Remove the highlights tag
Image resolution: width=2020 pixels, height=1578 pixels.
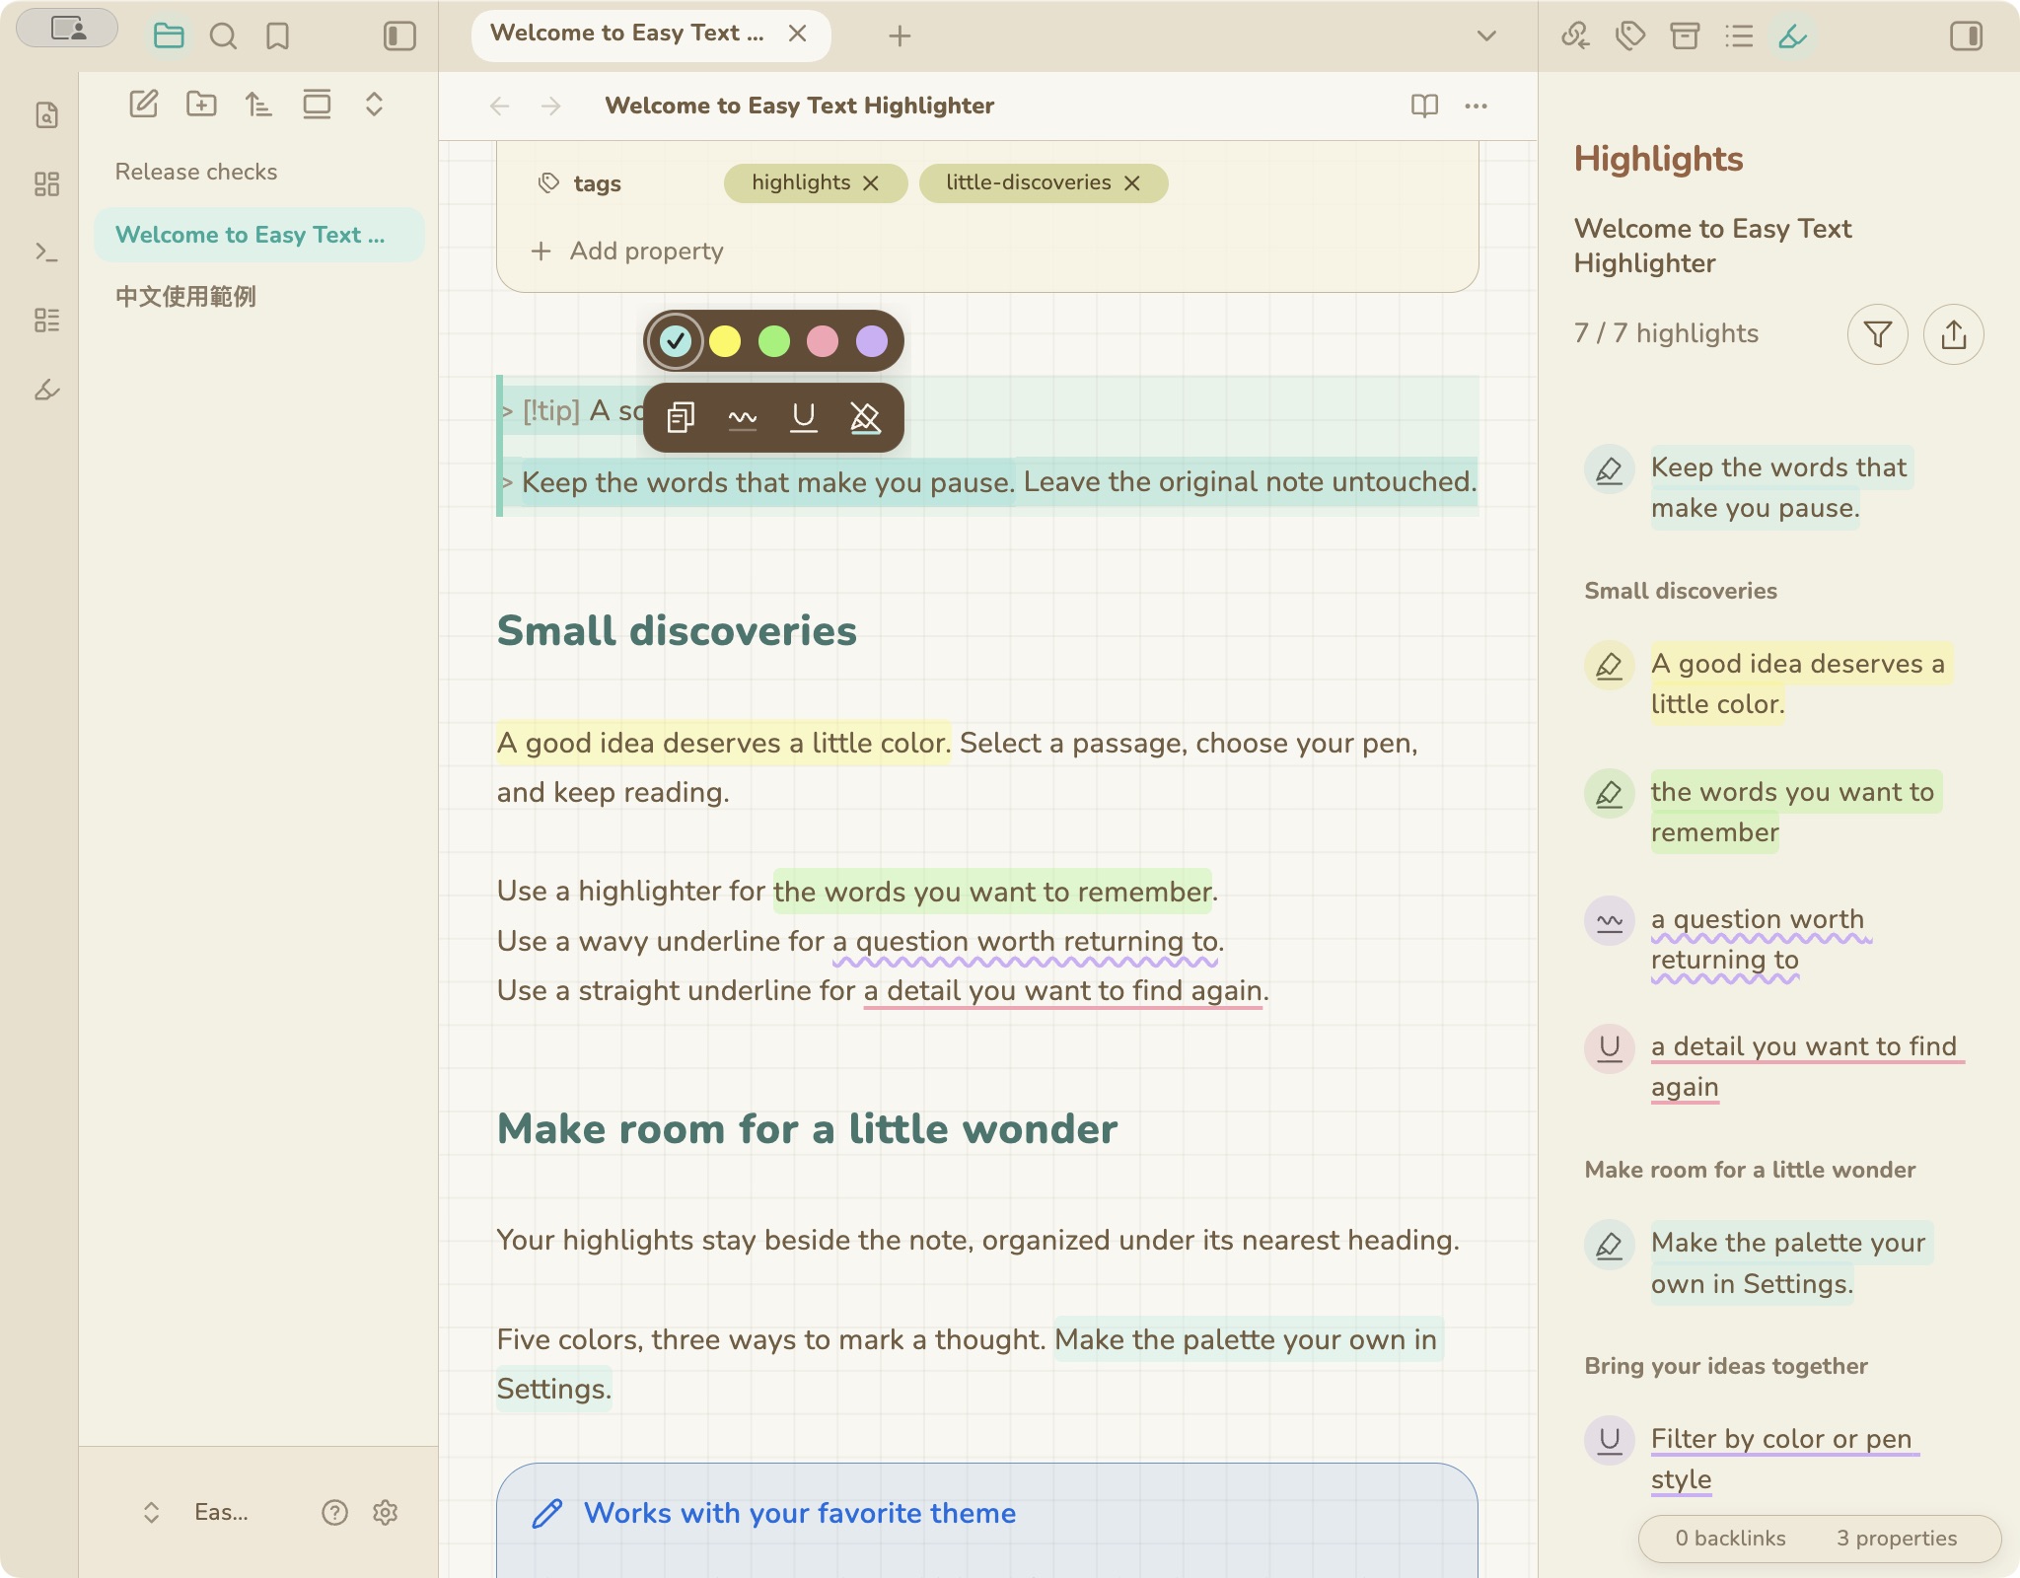(871, 183)
